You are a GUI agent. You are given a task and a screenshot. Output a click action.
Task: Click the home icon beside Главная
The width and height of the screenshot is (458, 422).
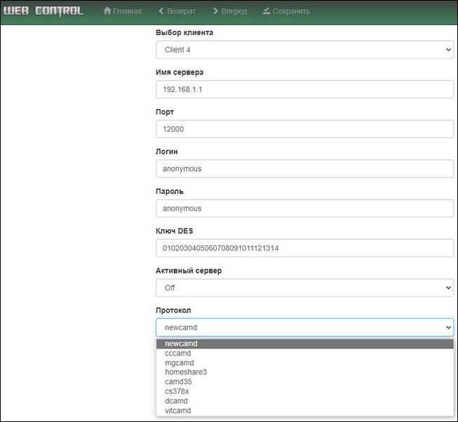(107, 11)
